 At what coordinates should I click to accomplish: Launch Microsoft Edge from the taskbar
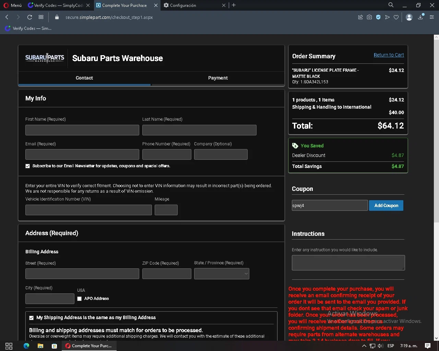coord(26,346)
